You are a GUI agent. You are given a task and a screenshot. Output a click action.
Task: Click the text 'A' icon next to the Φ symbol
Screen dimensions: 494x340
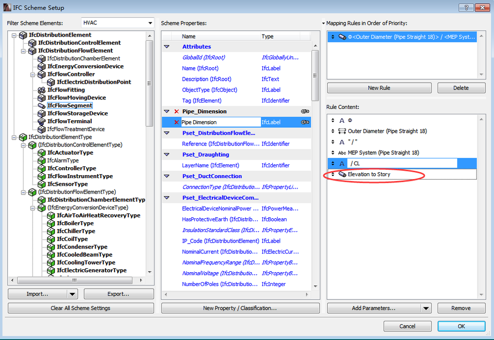click(x=342, y=120)
